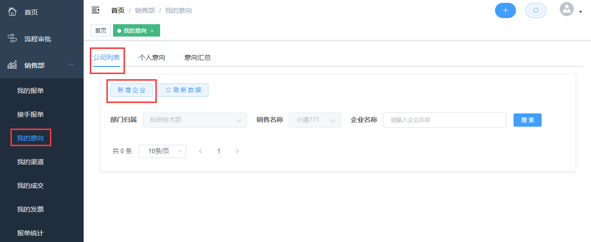Open the 销售名称 dropdown
The width and height of the screenshot is (591, 242).
[315, 120]
